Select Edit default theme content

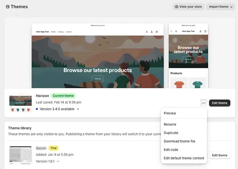pyautogui.click(x=184, y=158)
